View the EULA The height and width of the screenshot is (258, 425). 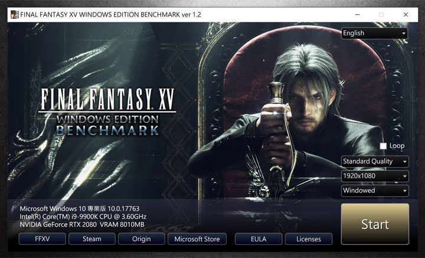click(258, 239)
